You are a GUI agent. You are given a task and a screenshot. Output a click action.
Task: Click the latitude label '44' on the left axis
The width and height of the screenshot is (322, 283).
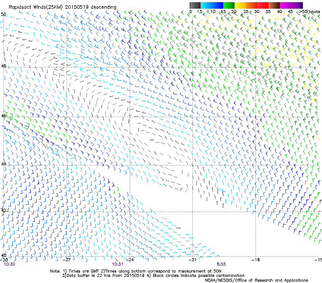click(3, 164)
